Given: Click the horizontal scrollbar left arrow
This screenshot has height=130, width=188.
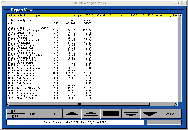Looking at the screenshot, I should tap(8, 104).
